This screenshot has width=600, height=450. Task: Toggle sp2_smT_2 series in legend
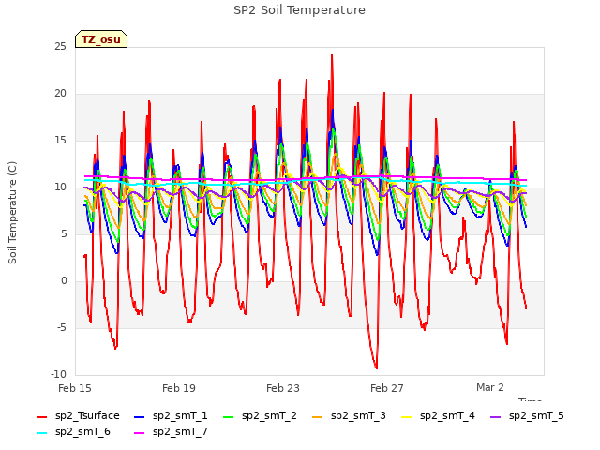point(260,416)
